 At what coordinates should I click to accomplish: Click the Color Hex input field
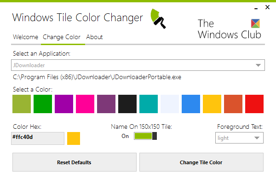38,138
